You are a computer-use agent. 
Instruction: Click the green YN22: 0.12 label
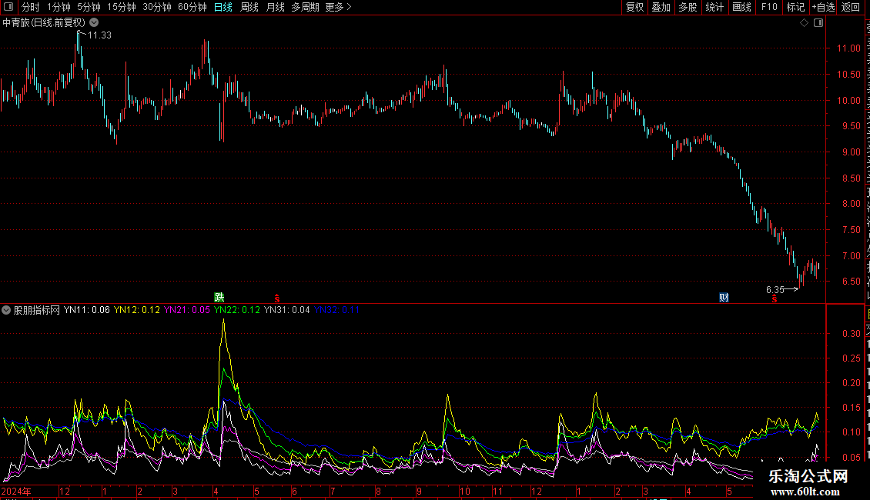[x=237, y=310]
